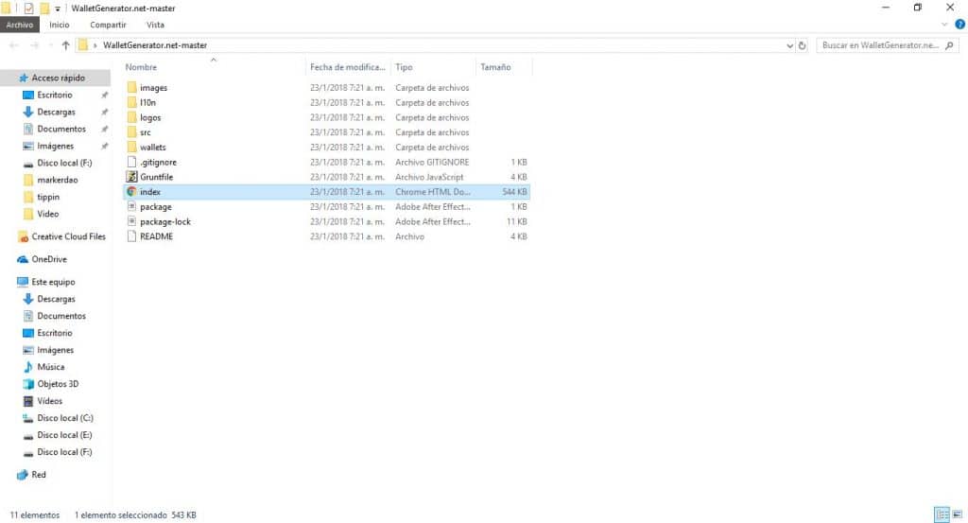Select the README file
Viewport: 968px width, 523px height.
[x=156, y=236]
